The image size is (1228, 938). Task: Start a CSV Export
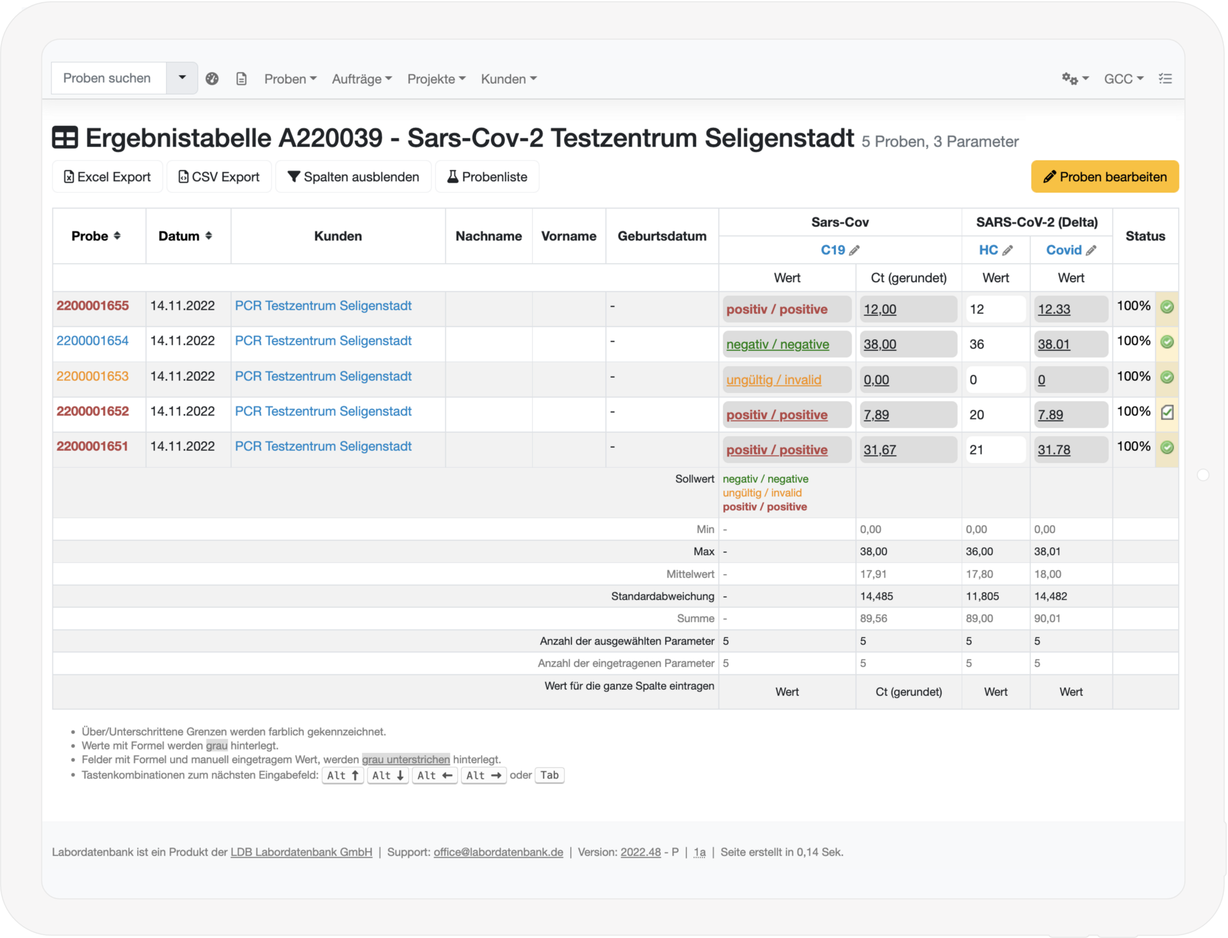coord(219,177)
